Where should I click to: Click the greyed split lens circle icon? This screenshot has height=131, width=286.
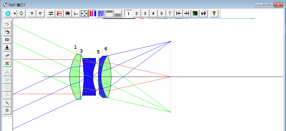7,87
